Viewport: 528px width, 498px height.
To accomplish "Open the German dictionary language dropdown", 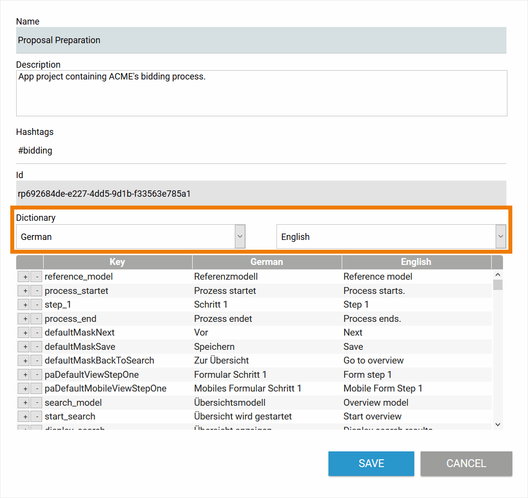I will [130, 236].
